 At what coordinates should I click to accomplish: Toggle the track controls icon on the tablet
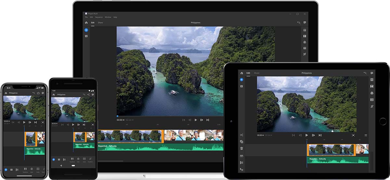coord(241,162)
